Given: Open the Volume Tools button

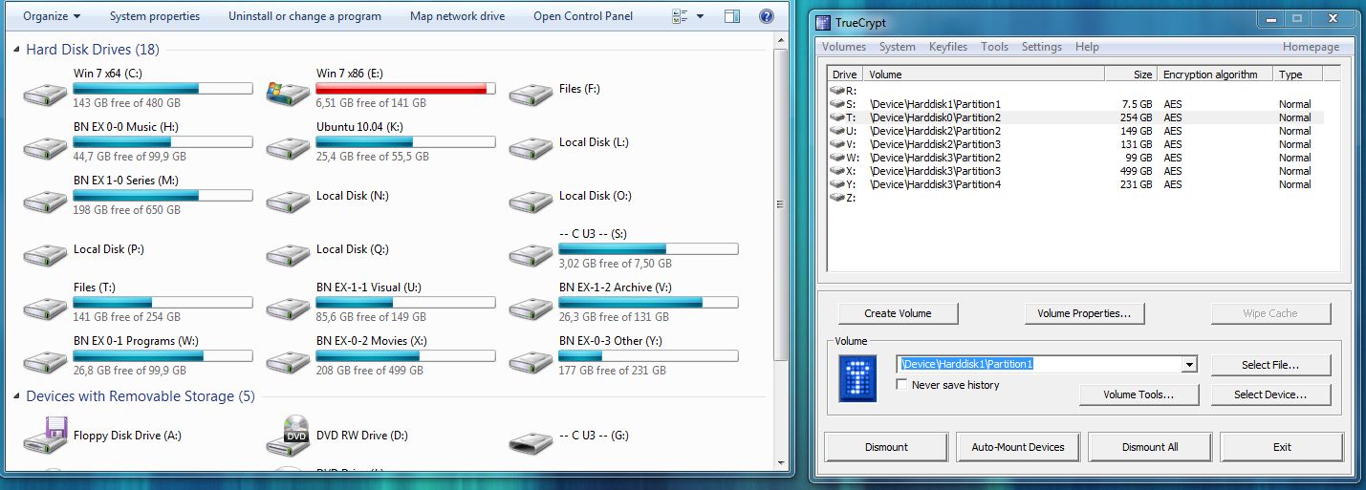Looking at the screenshot, I should click(x=1138, y=394).
